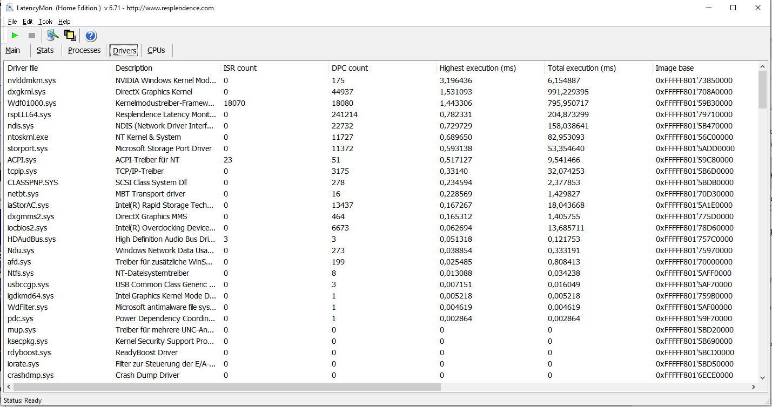Click the vertical scrollbar up arrow
This screenshot has width=772, height=407.
tap(762, 66)
